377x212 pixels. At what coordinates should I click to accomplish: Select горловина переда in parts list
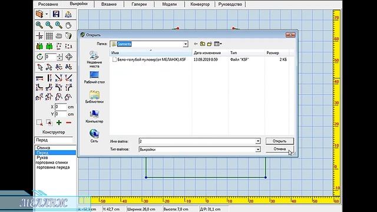click(55, 167)
